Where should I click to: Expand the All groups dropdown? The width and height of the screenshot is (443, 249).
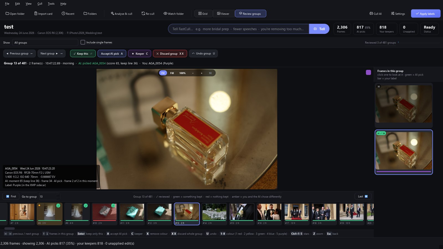coord(45,42)
